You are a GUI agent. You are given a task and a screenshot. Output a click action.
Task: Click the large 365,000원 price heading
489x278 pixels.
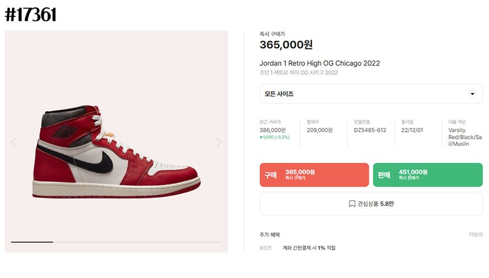click(x=286, y=45)
